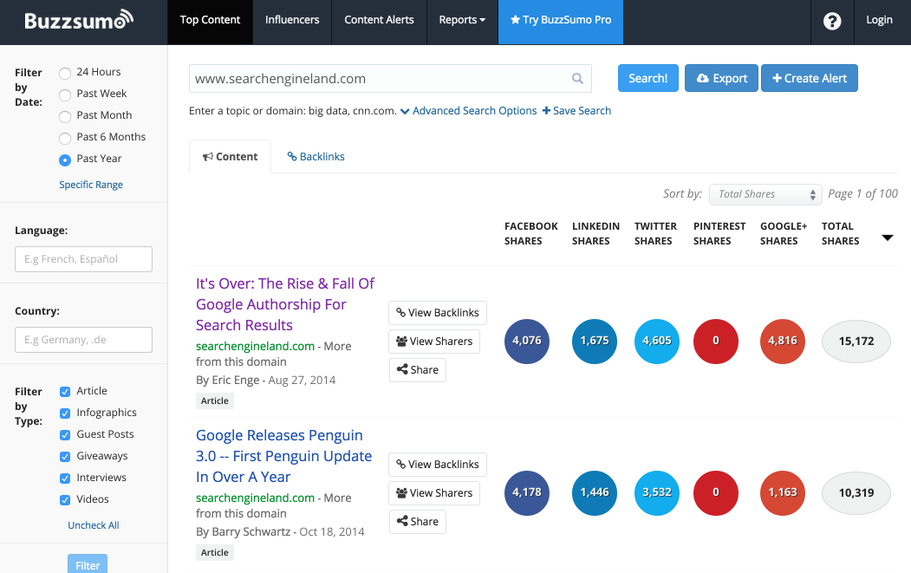Open 'Google Releases Penguin 3.0' article title
This screenshot has width=911, height=573.
283,456
